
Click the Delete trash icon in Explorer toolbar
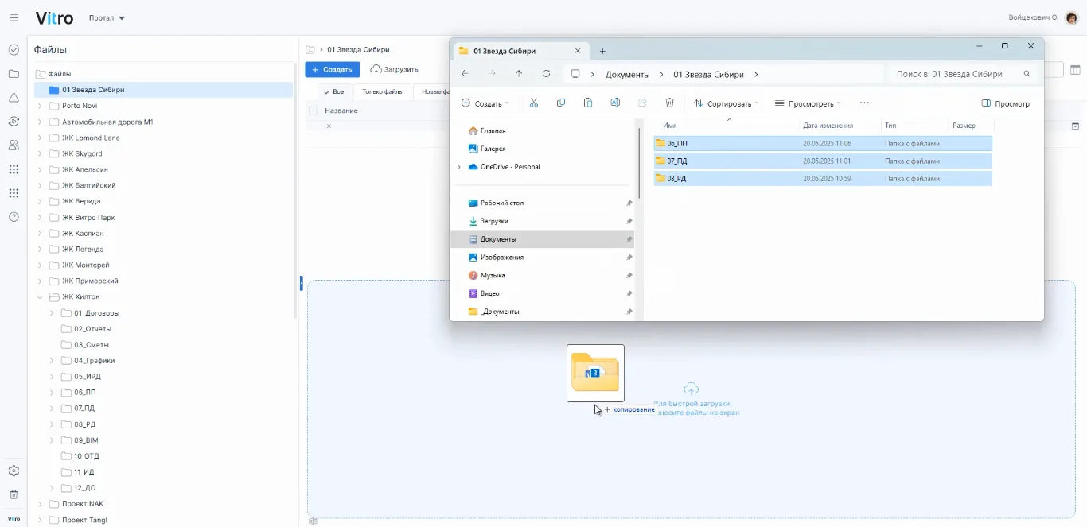(x=670, y=103)
